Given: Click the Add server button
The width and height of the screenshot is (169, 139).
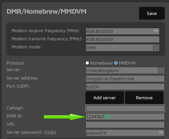Looking at the screenshot, I should pos(105,97).
